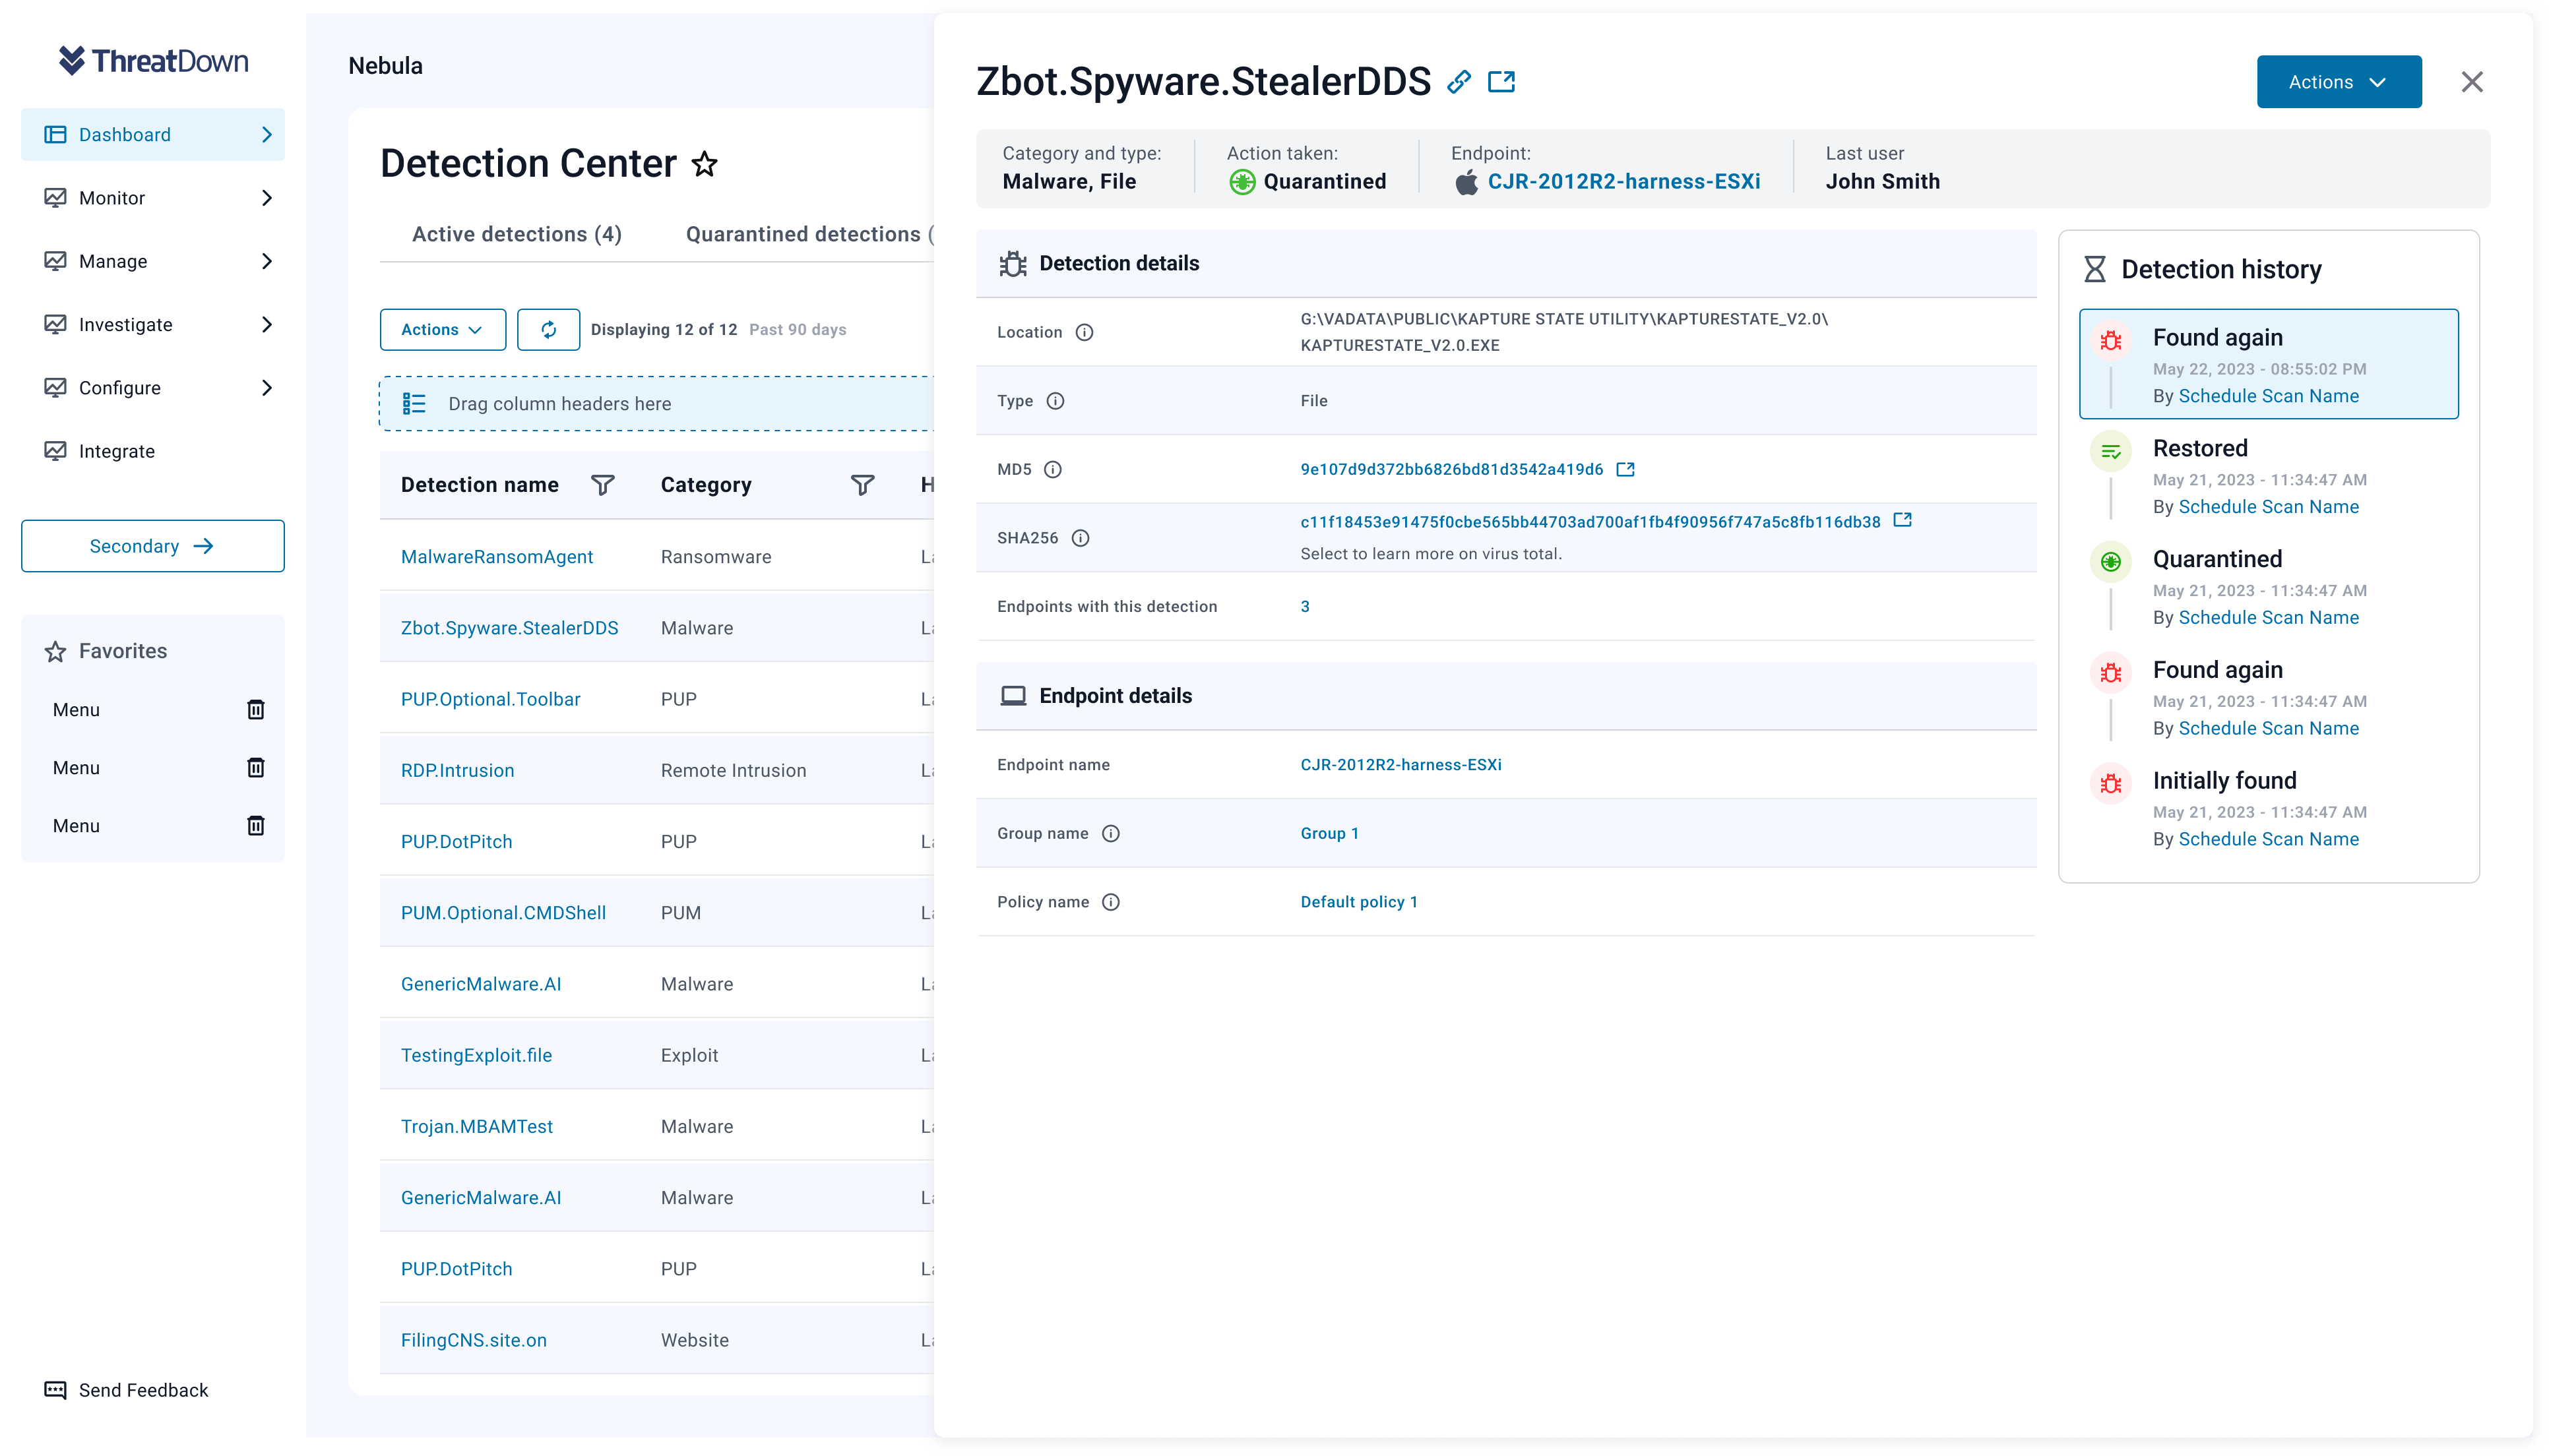Favorite the Detection Center with the star icon
Viewport: 2549px width, 1456px height.
tap(705, 164)
